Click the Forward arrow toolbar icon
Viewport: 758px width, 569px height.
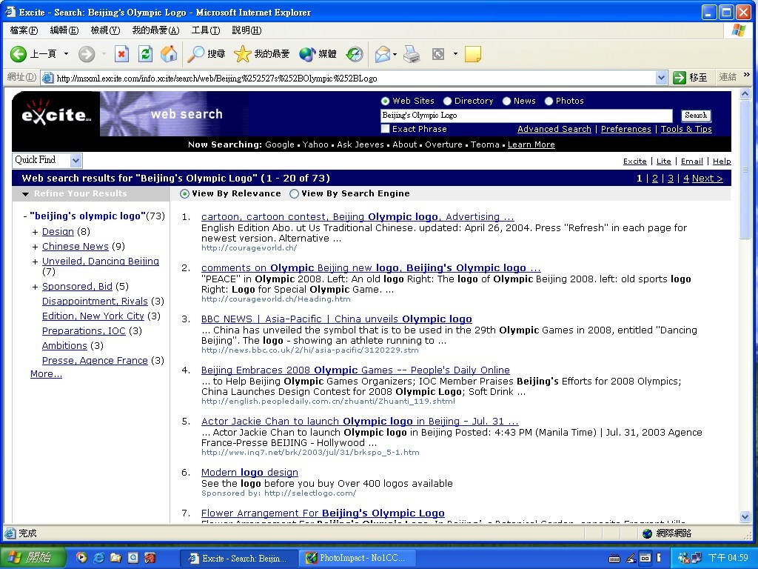pos(87,53)
